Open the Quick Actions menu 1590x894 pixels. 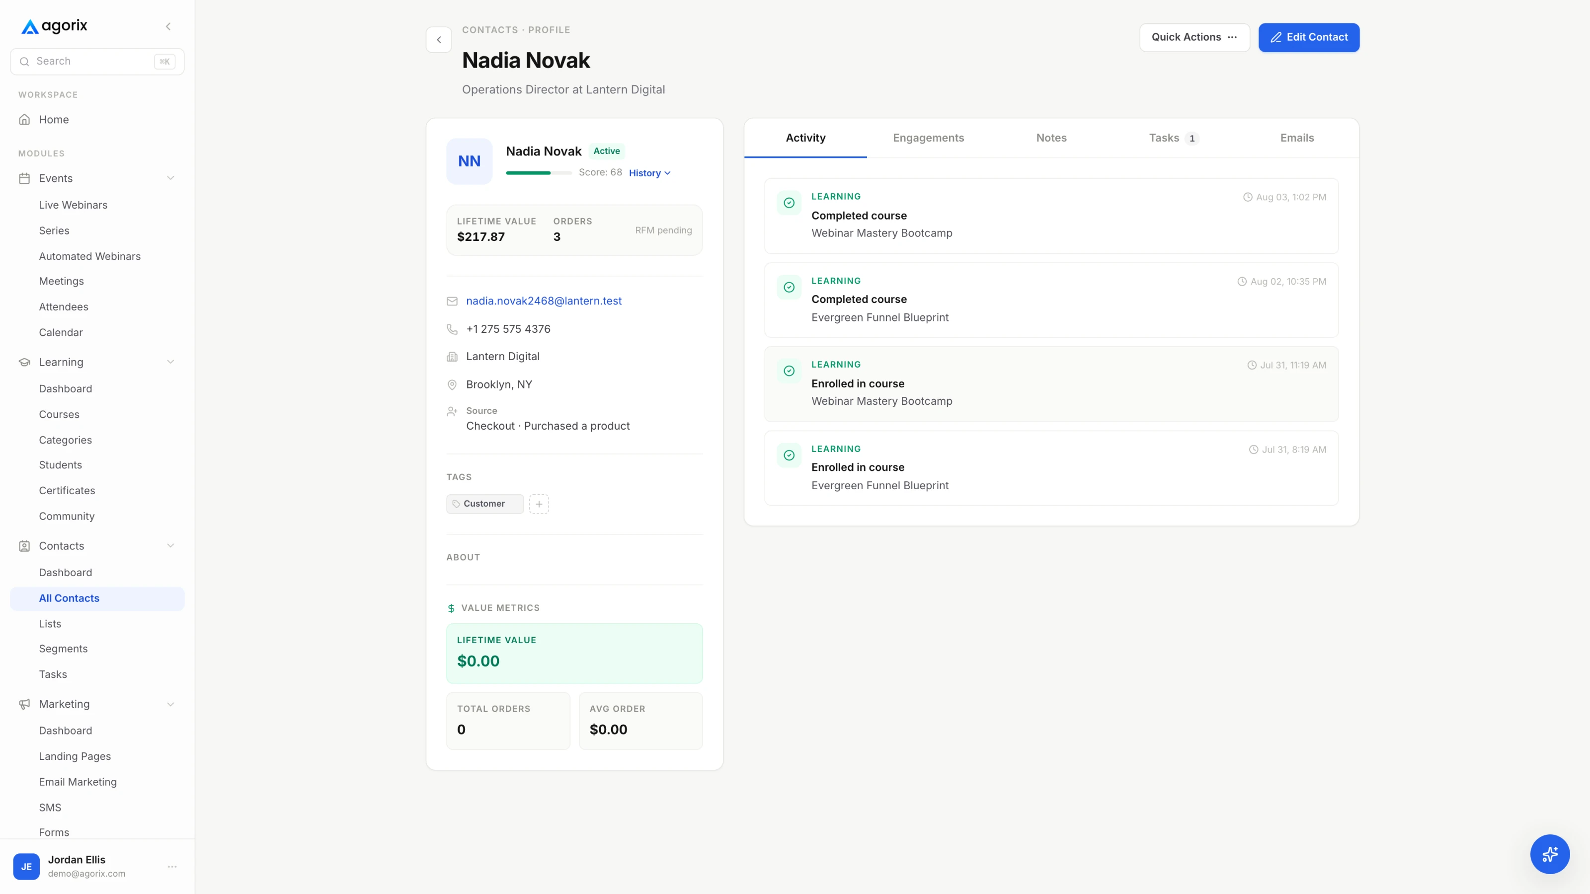[1194, 38]
